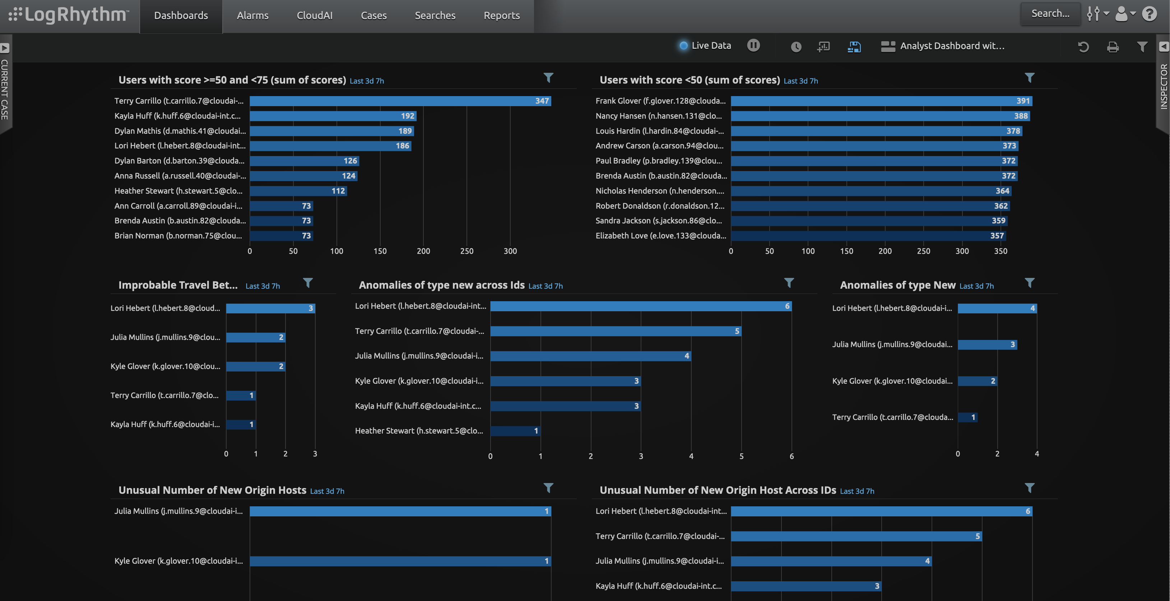This screenshot has width=1170, height=601.
Task: Filter the Improbable Travel widget
Action: [x=307, y=283]
